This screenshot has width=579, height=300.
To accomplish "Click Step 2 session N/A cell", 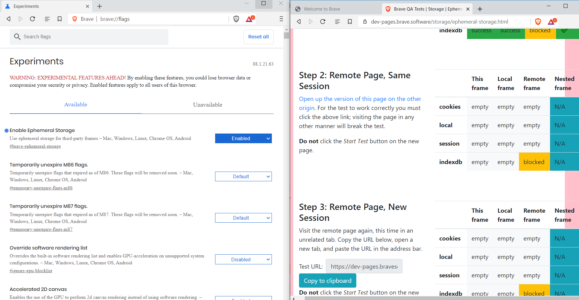I will [x=564, y=144].
